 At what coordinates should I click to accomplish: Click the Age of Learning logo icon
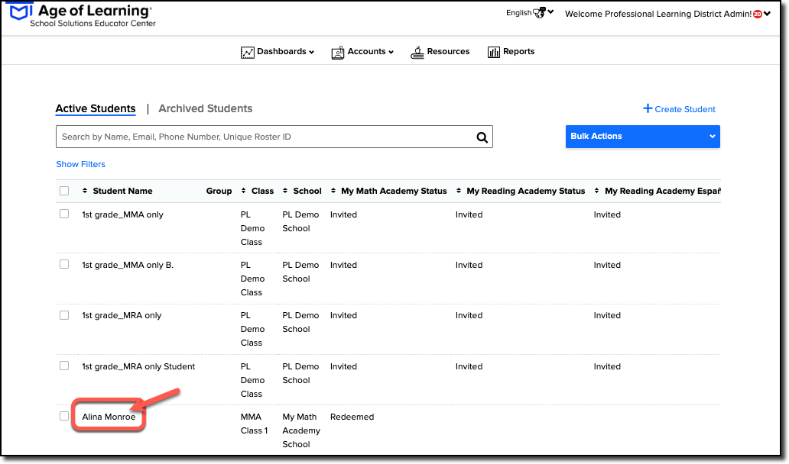[21, 12]
